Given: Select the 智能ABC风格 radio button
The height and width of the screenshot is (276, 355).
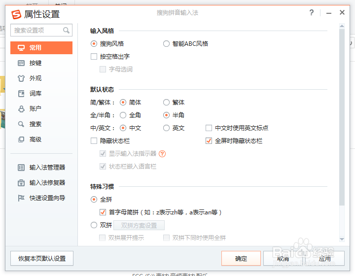Looking at the screenshot, I should click(166, 44).
